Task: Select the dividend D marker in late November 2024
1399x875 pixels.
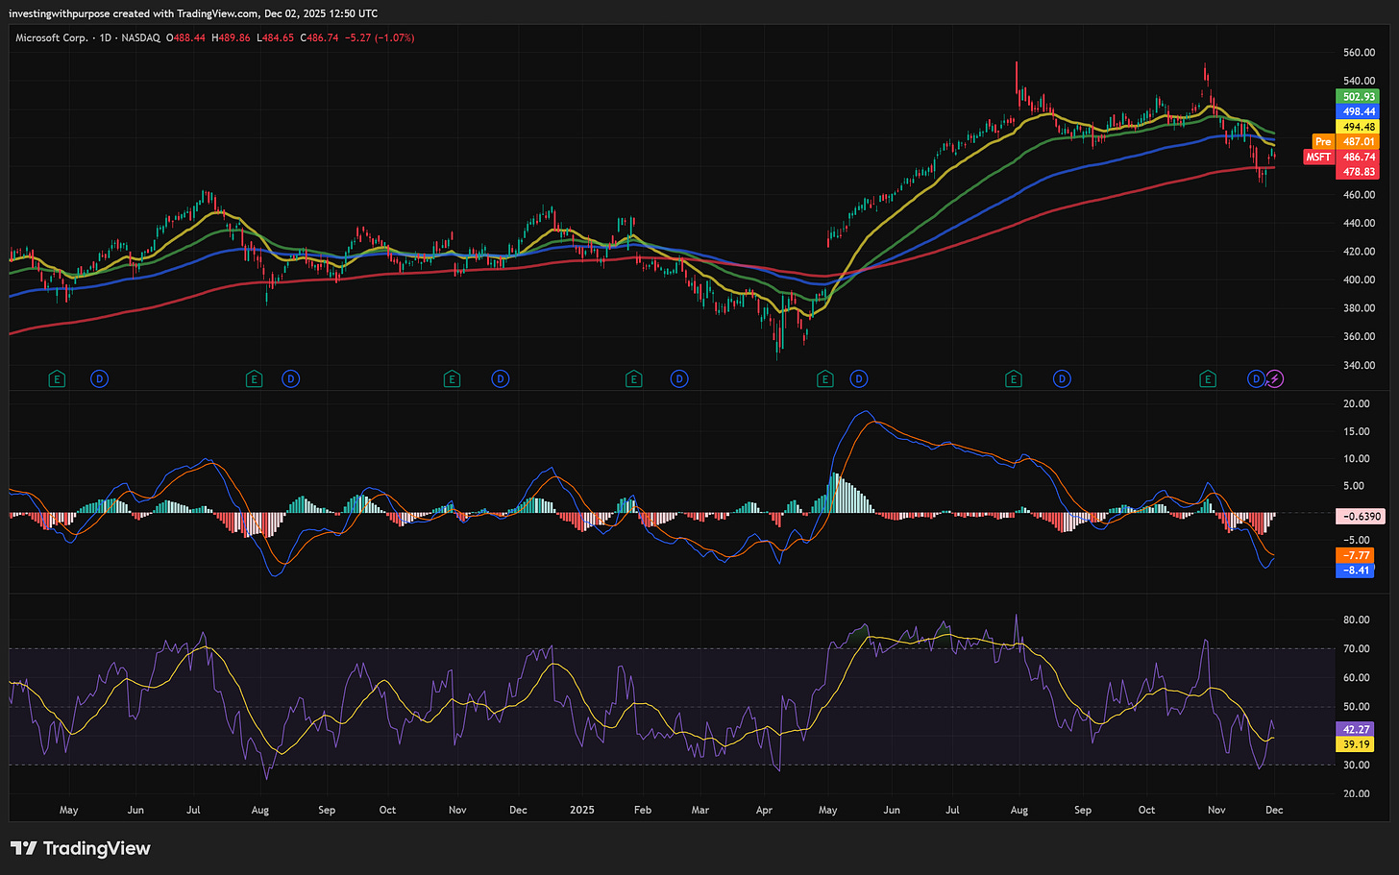Action: pos(500,379)
